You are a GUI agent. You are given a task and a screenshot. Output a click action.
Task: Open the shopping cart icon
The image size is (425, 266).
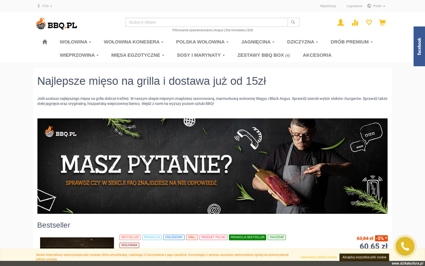click(x=382, y=23)
